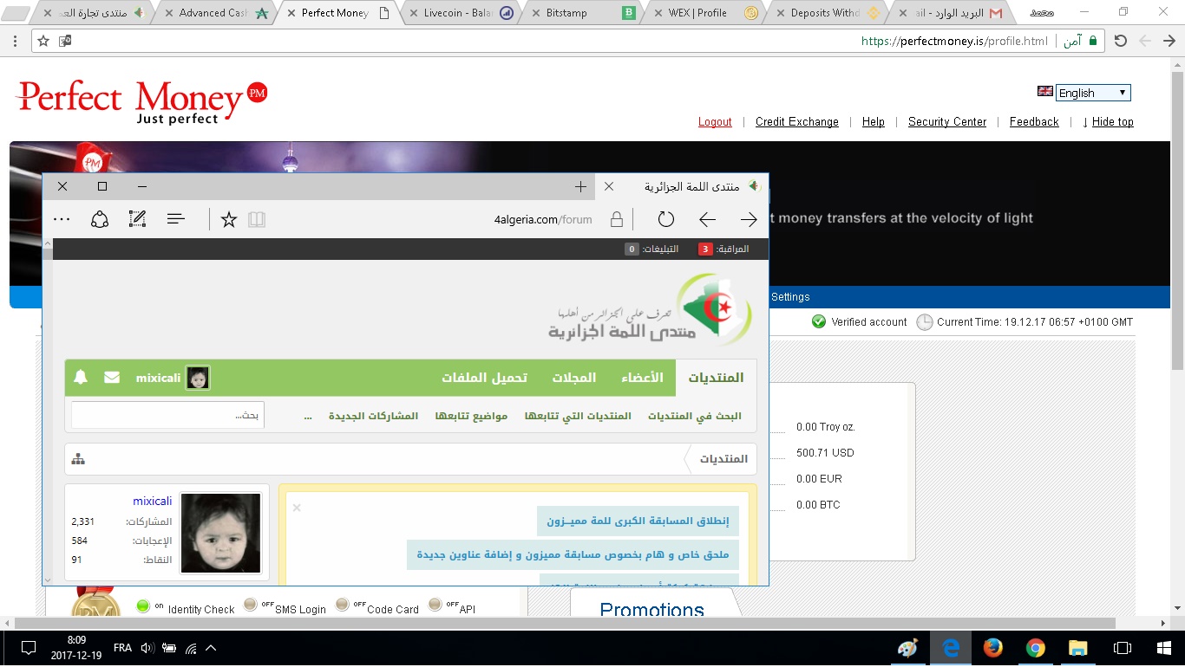Expand the Edge three-dot settings menu
This screenshot has width=1185, height=667.
click(x=62, y=220)
